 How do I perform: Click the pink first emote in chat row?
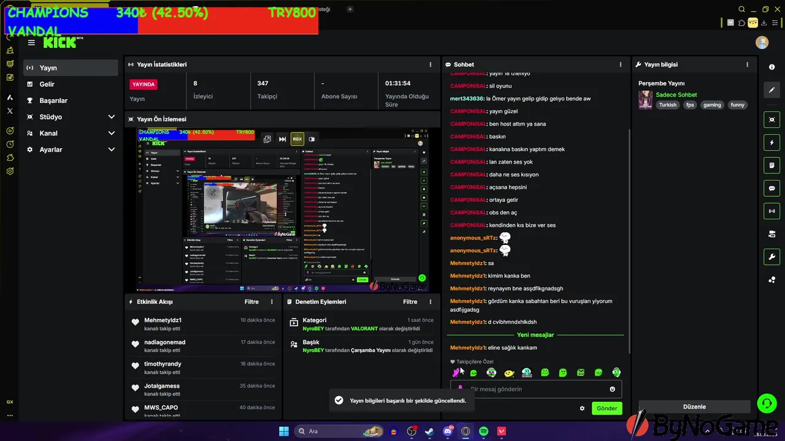(x=456, y=372)
